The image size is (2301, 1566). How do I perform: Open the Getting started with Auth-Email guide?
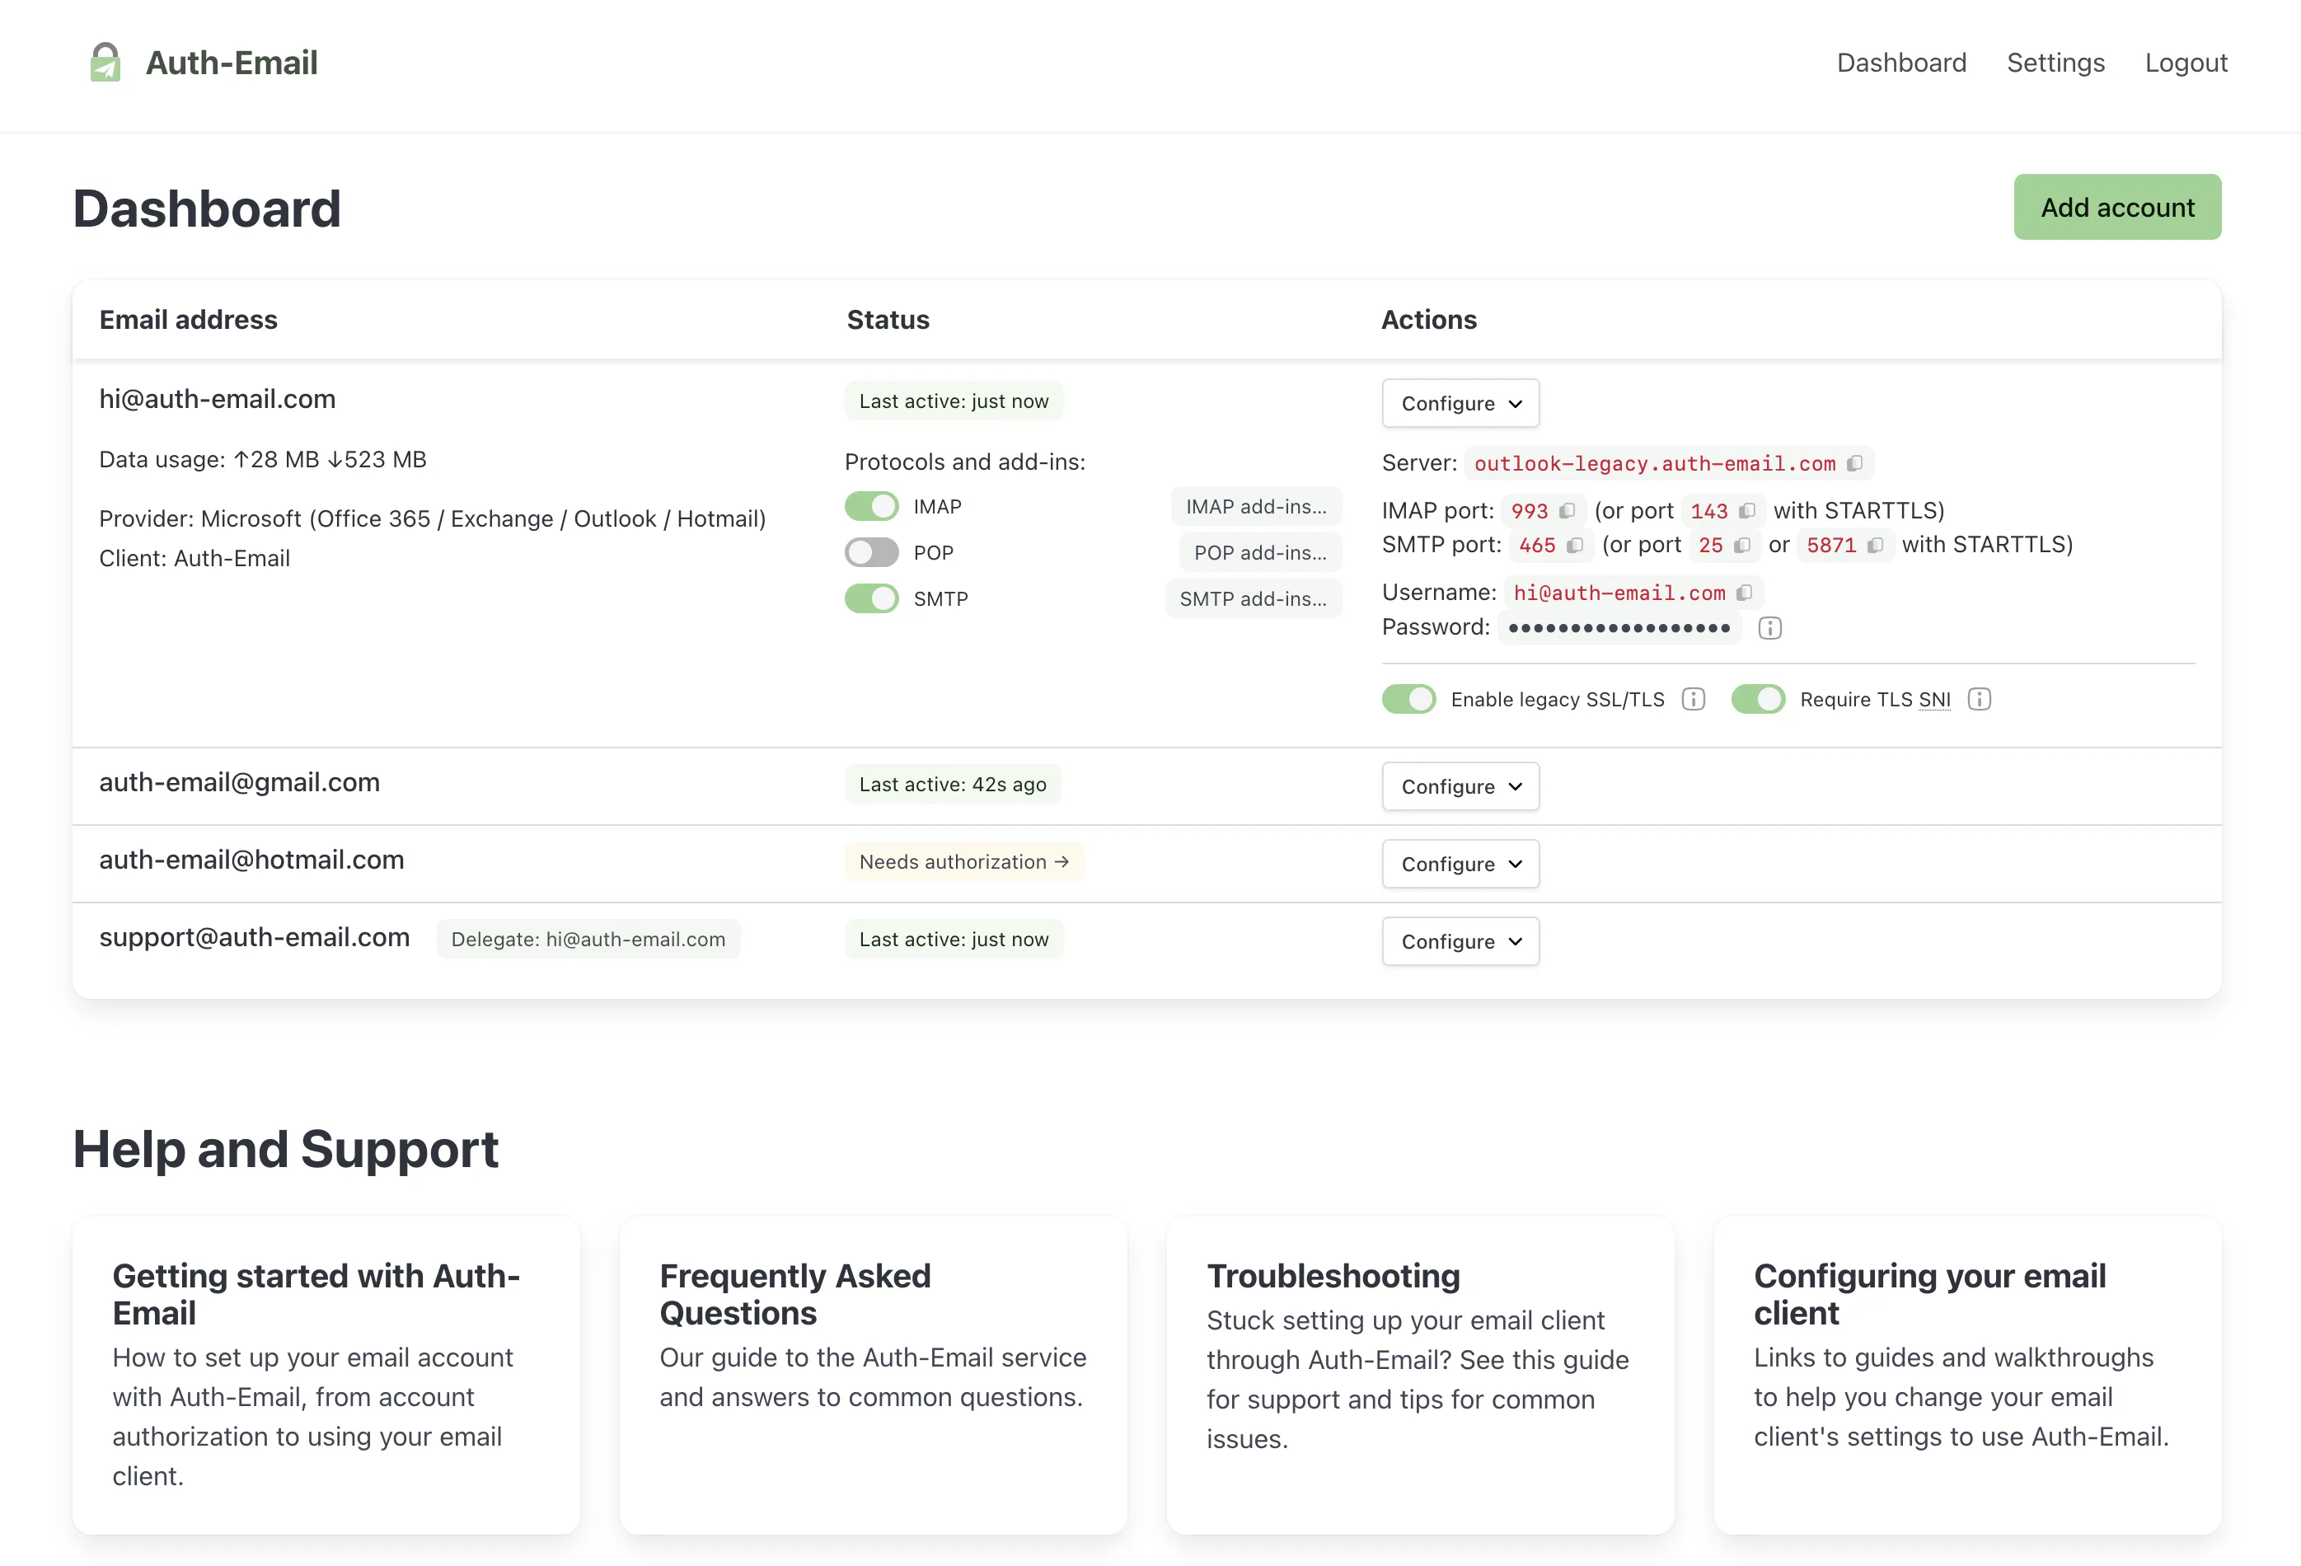tap(326, 1375)
